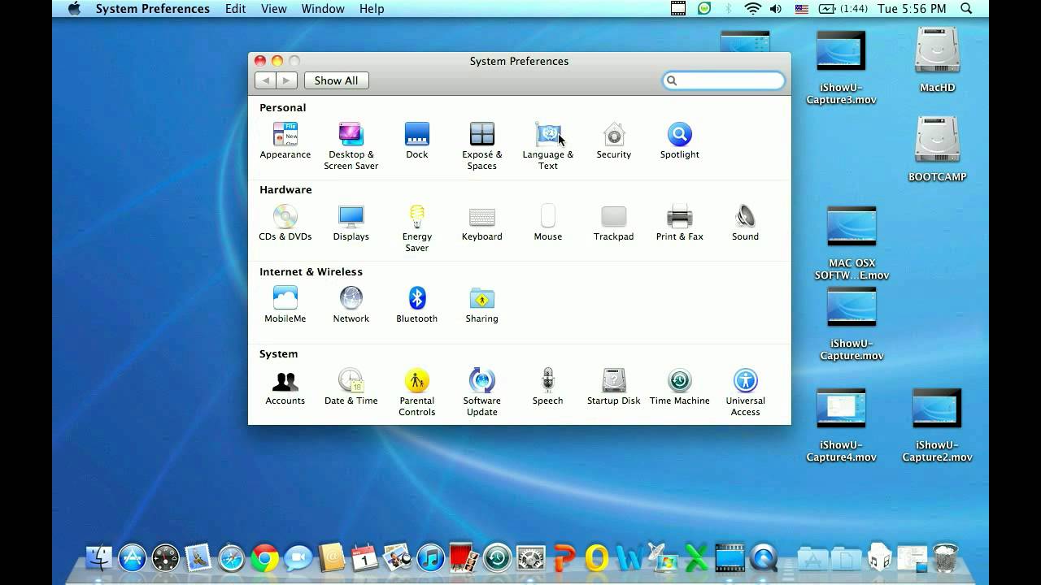Open CDs & DVDs preferences

tap(285, 223)
